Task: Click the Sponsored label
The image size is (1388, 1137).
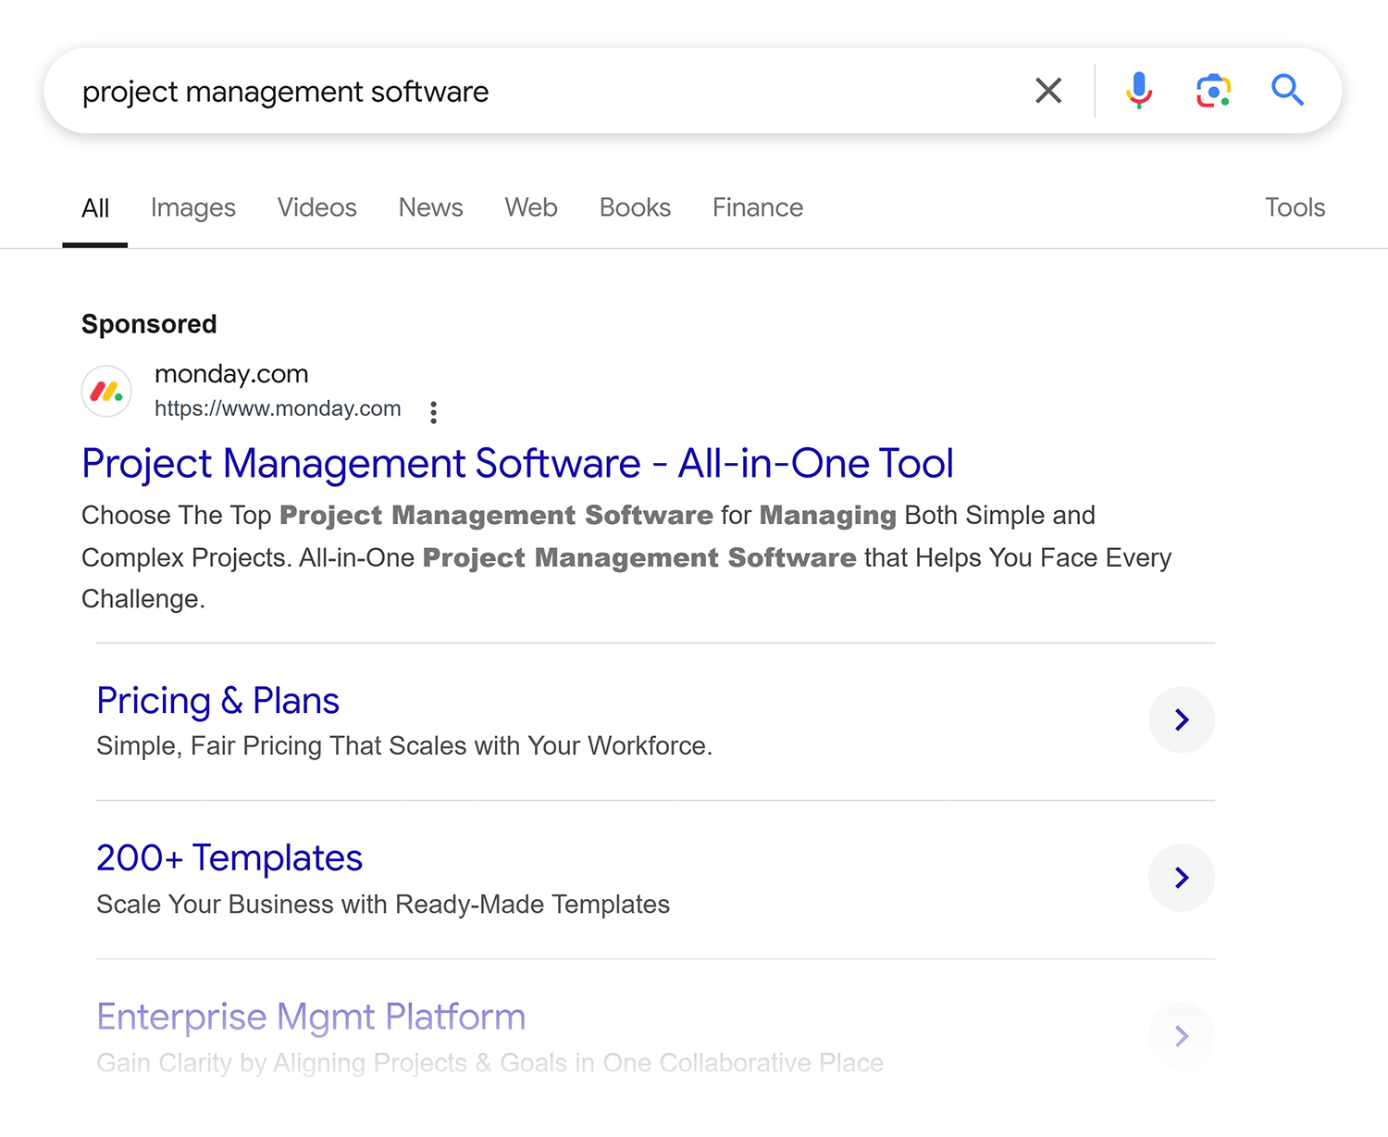Action: tap(149, 324)
